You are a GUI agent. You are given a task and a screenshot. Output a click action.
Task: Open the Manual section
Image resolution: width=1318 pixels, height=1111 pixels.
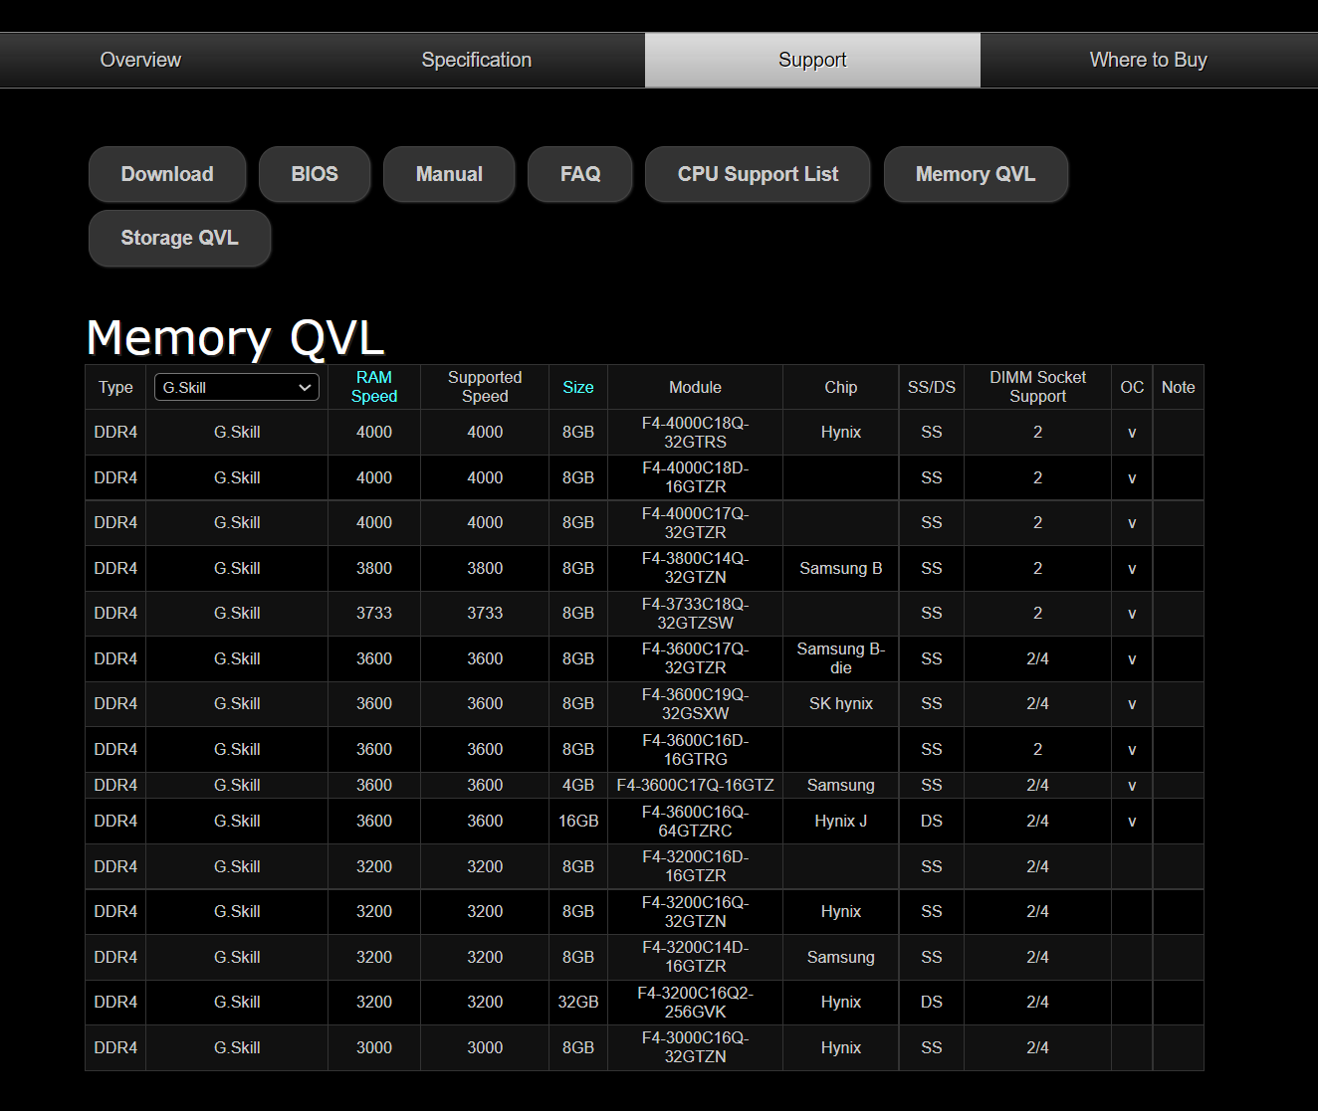click(x=449, y=174)
